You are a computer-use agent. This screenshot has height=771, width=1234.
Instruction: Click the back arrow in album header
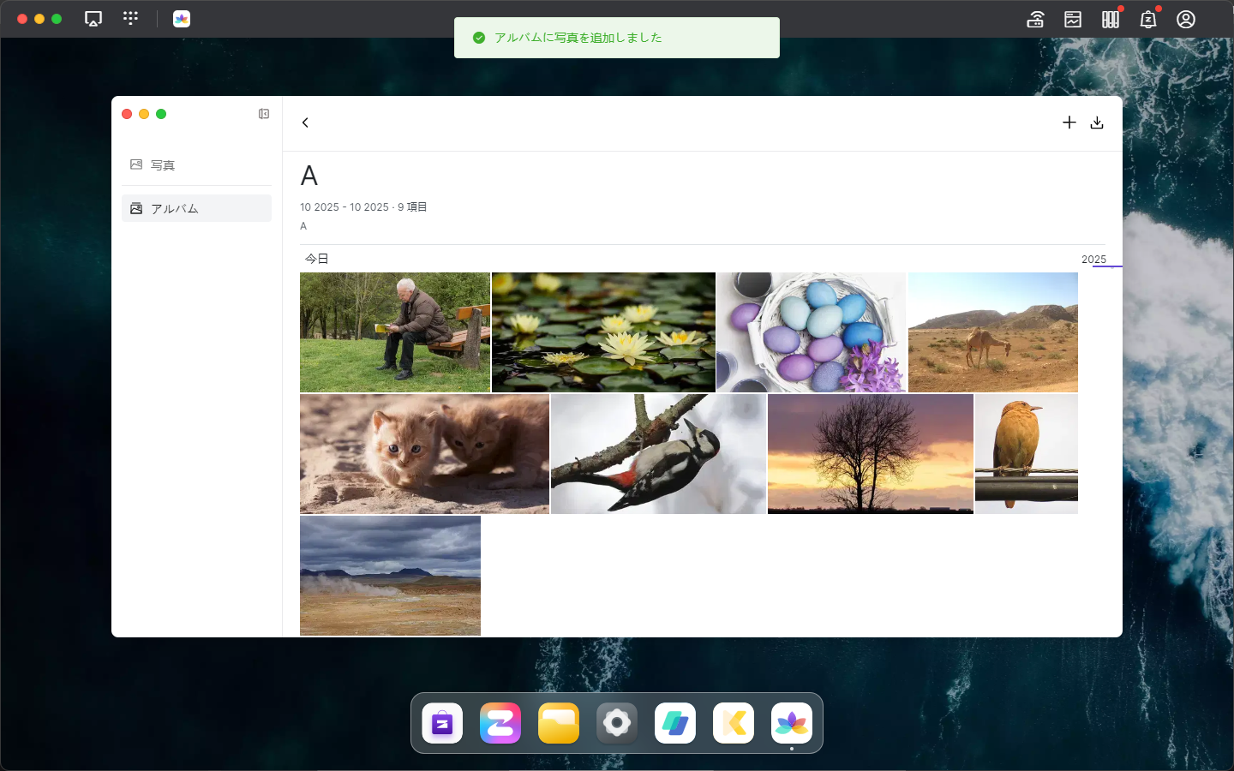(x=305, y=123)
